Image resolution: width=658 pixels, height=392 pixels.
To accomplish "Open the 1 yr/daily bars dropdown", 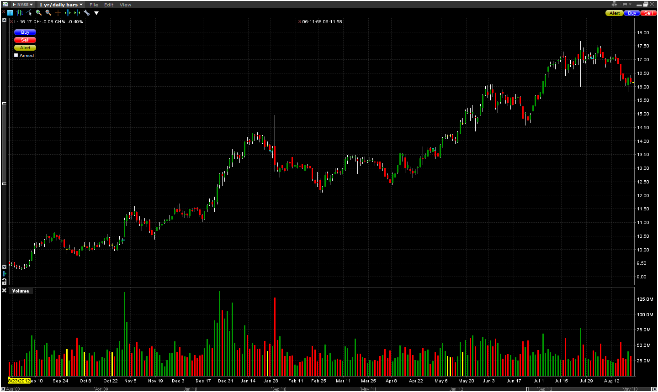I will 61,5.
